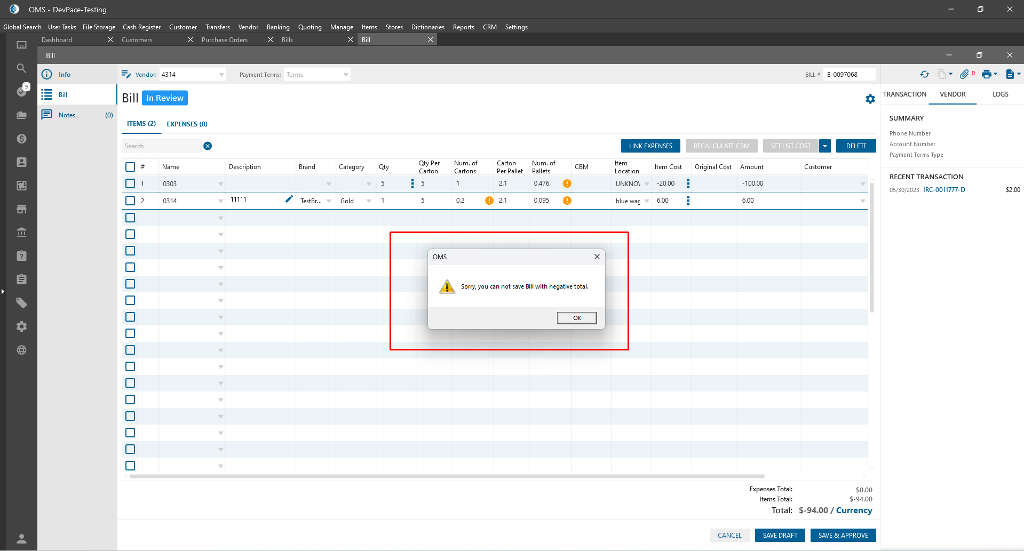Toggle the select-all header checkbox

click(x=130, y=167)
